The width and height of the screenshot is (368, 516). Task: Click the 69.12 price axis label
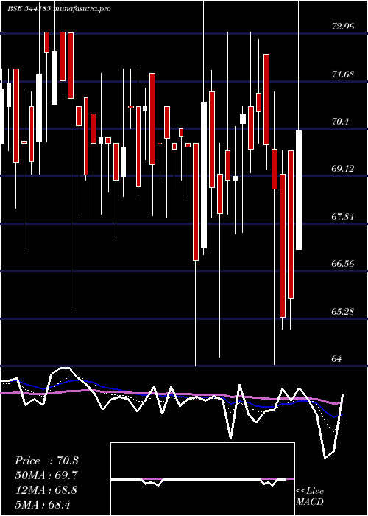pyautogui.click(x=343, y=169)
